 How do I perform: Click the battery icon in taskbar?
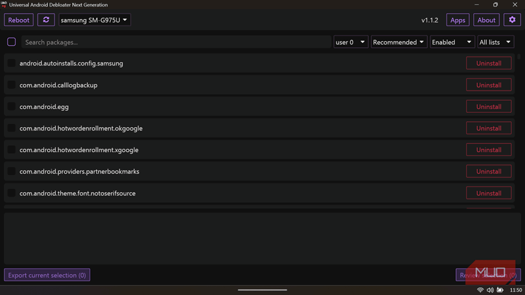[500, 290]
